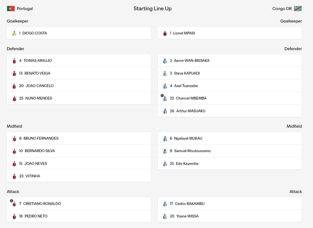Click Pedro Neto's jersey icon
Image resolution: width=313 pixels, height=228 pixels.
(14, 216)
